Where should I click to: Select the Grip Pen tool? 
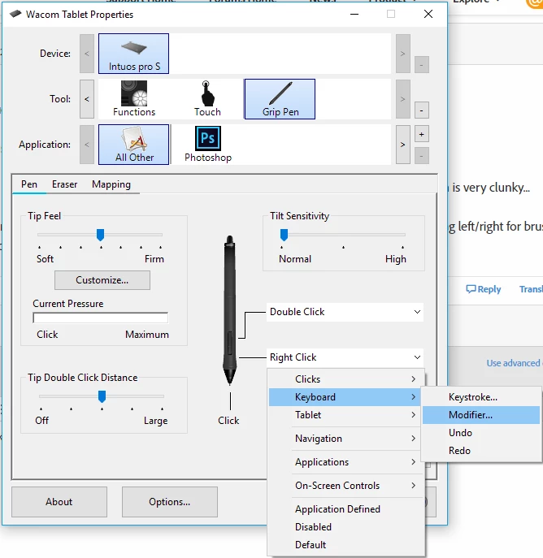(280, 99)
